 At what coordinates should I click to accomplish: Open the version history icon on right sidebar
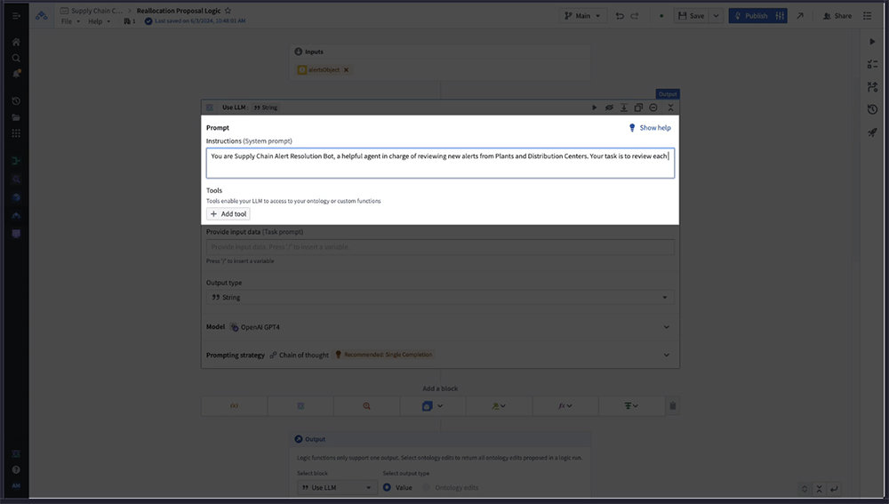(x=872, y=109)
